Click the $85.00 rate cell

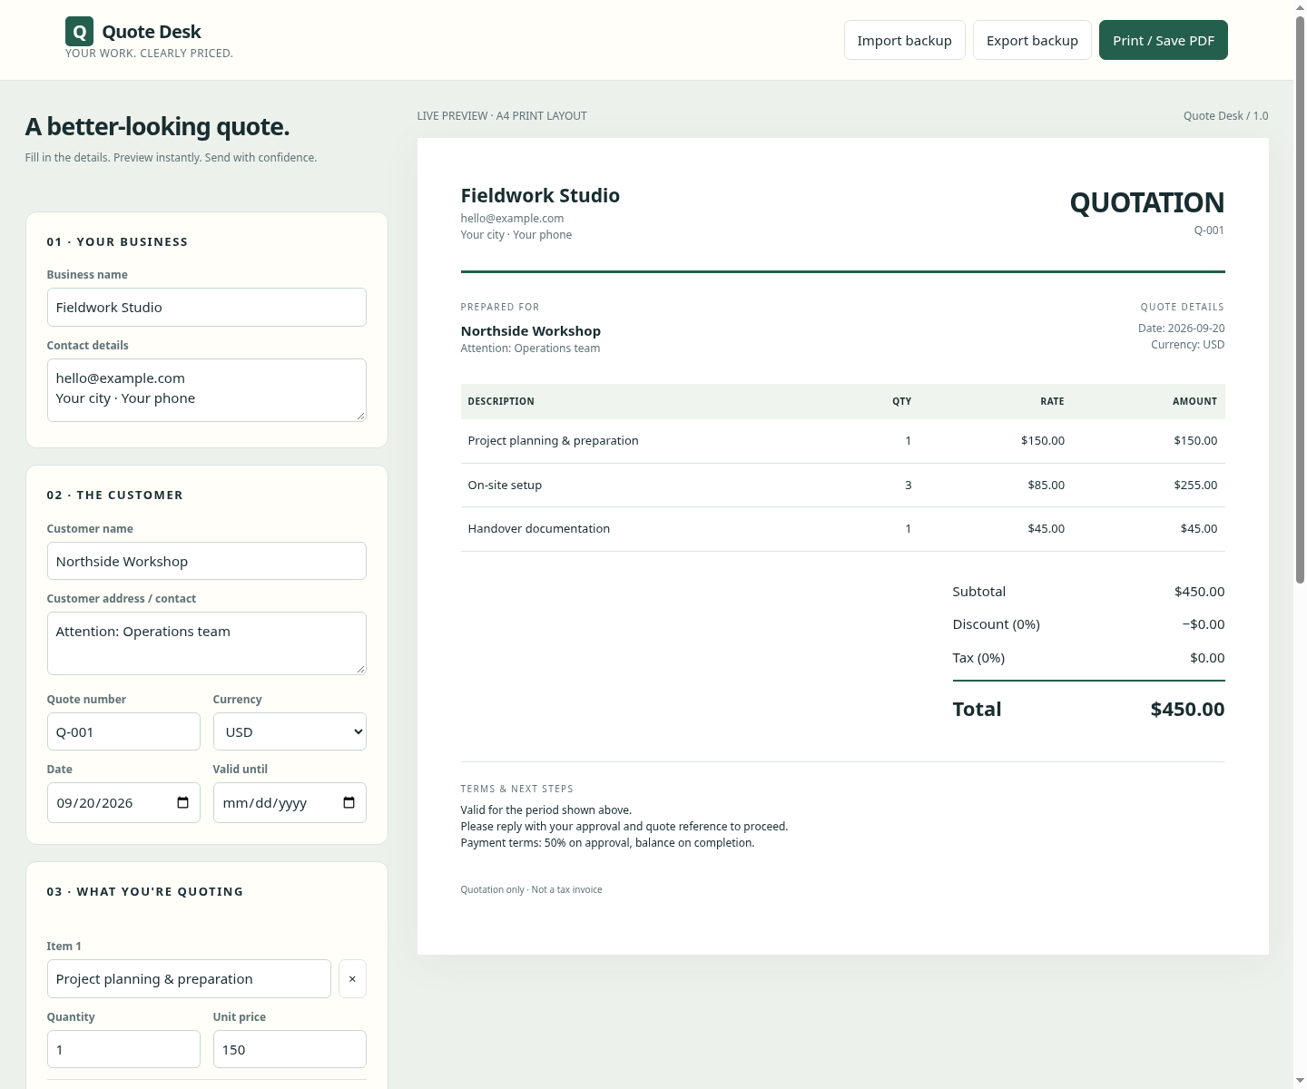pos(1046,485)
